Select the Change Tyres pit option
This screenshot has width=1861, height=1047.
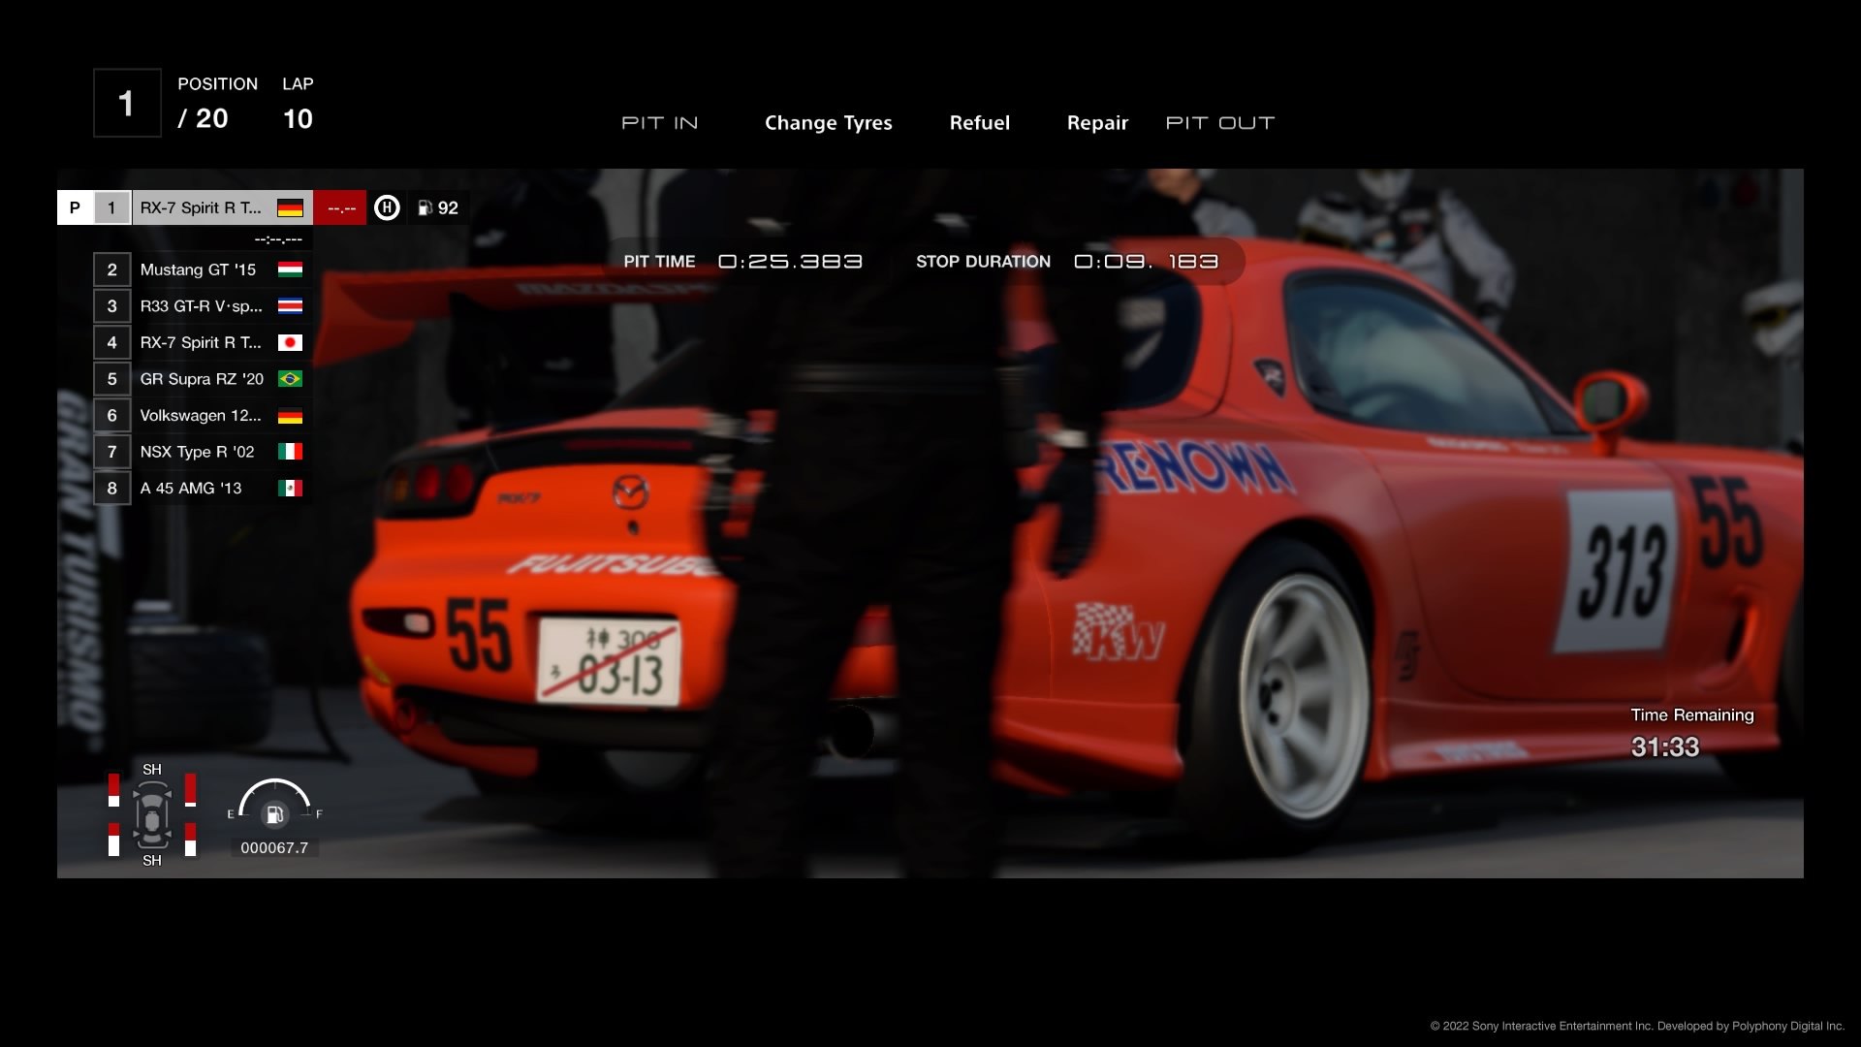pyautogui.click(x=828, y=123)
